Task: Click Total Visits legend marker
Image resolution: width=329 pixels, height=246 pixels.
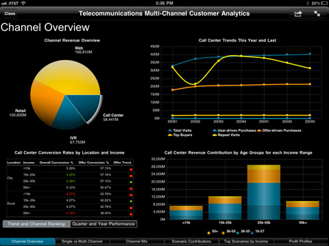Action: 170,131
